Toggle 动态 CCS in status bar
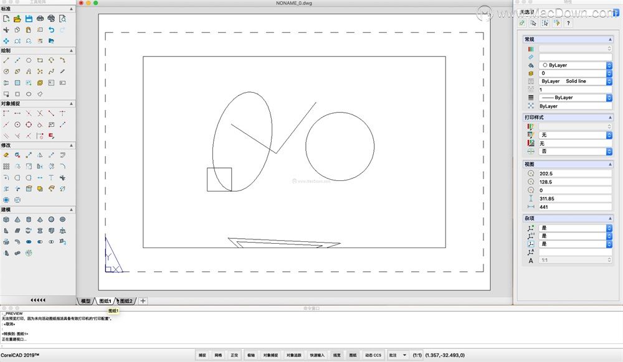623x362 pixels. pyautogui.click(x=373, y=355)
